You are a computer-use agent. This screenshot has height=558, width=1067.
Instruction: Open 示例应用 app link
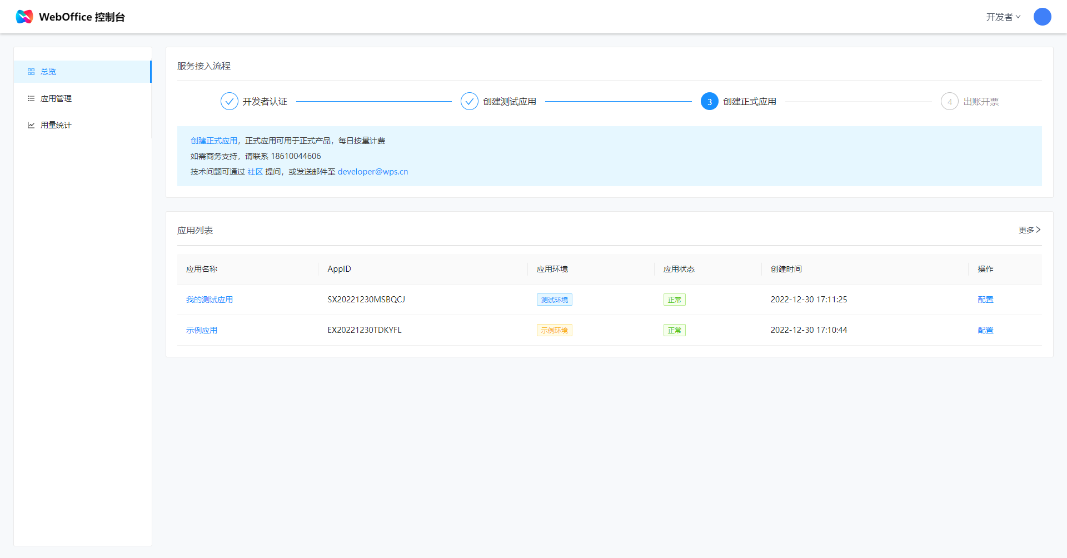(x=202, y=330)
